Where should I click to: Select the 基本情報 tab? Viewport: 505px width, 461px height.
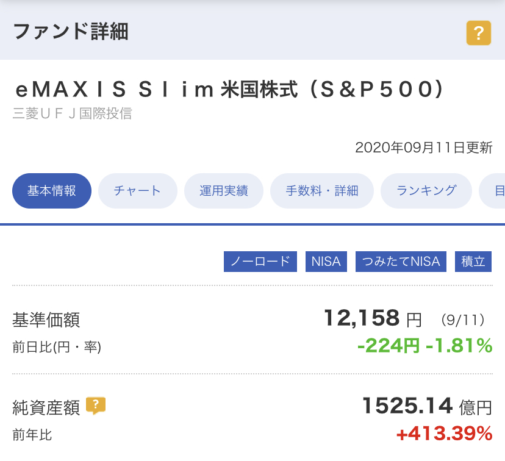(x=52, y=191)
